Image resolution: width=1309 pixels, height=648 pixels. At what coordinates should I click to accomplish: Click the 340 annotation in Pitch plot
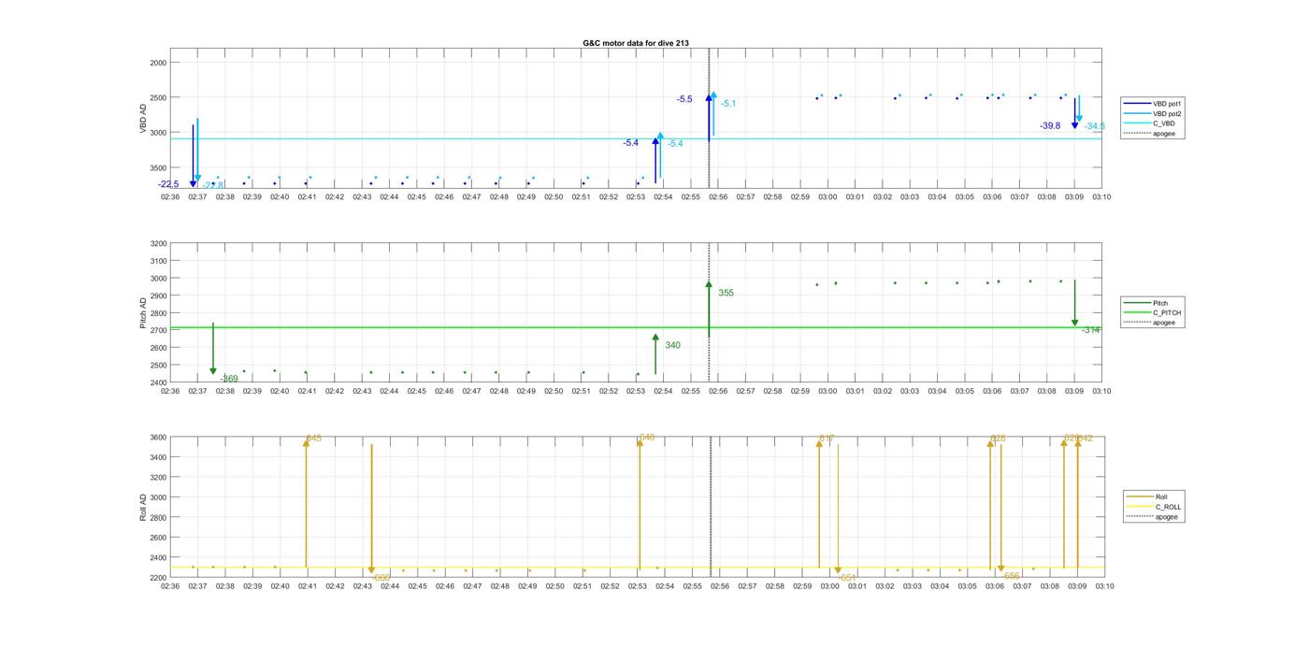click(x=672, y=345)
